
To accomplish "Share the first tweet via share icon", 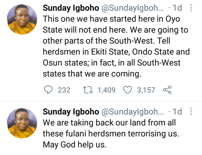I will (x=167, y=90).
